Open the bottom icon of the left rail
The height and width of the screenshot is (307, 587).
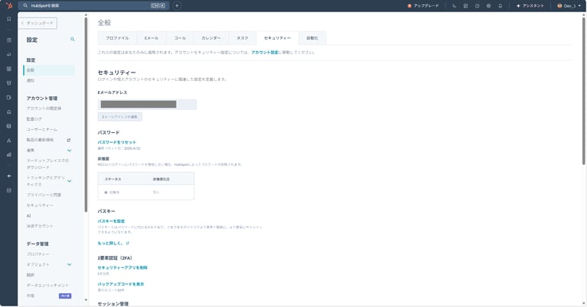(x=9, y=190)
